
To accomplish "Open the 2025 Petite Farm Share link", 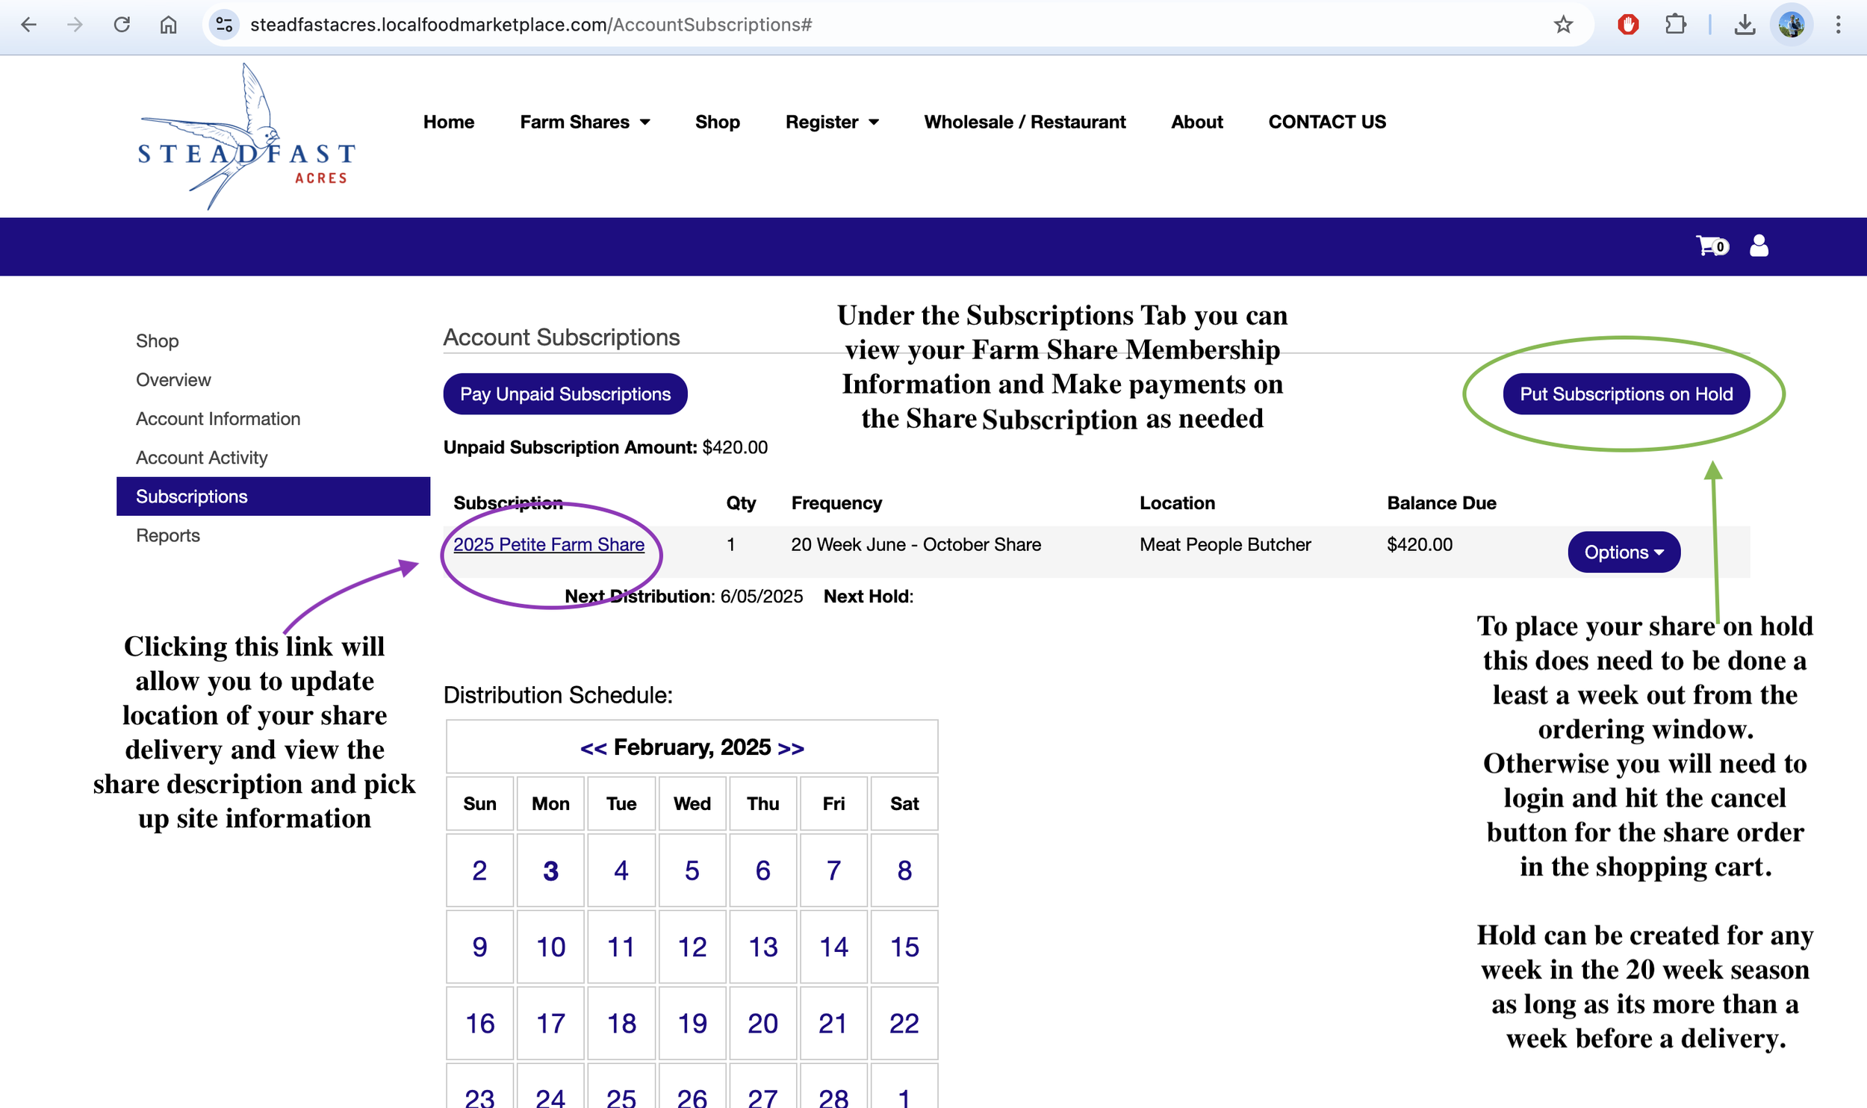I will 549,544.
